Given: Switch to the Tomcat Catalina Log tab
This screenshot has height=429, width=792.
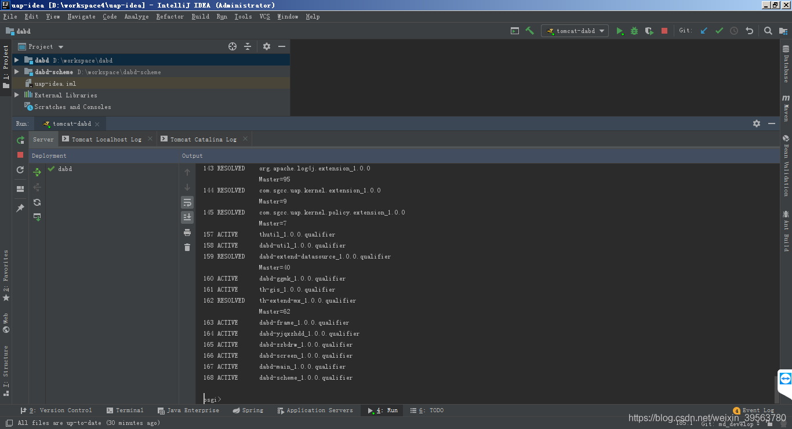Looking at the screenshot, I should pos(203,139).
